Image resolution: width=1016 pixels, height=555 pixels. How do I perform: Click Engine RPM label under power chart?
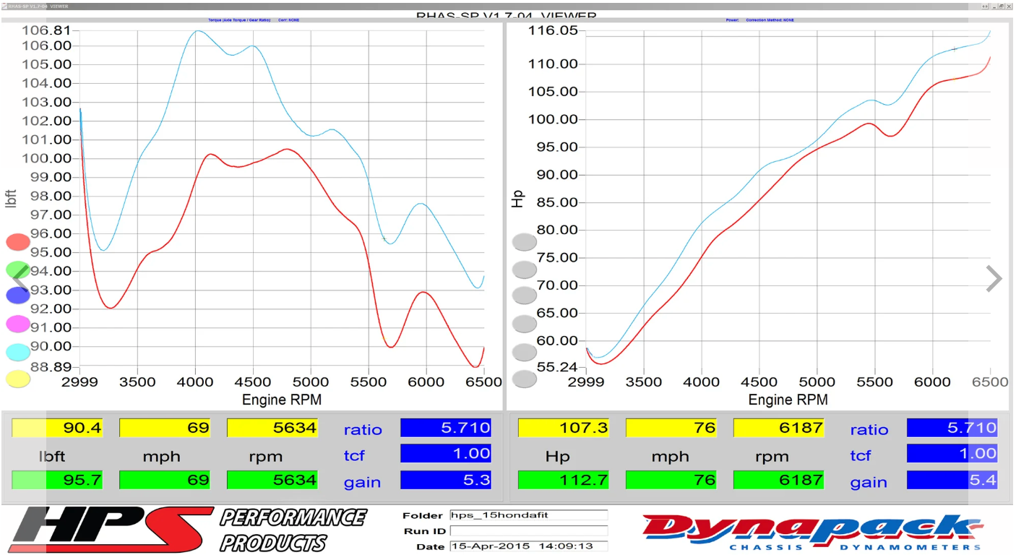(788, 400)
